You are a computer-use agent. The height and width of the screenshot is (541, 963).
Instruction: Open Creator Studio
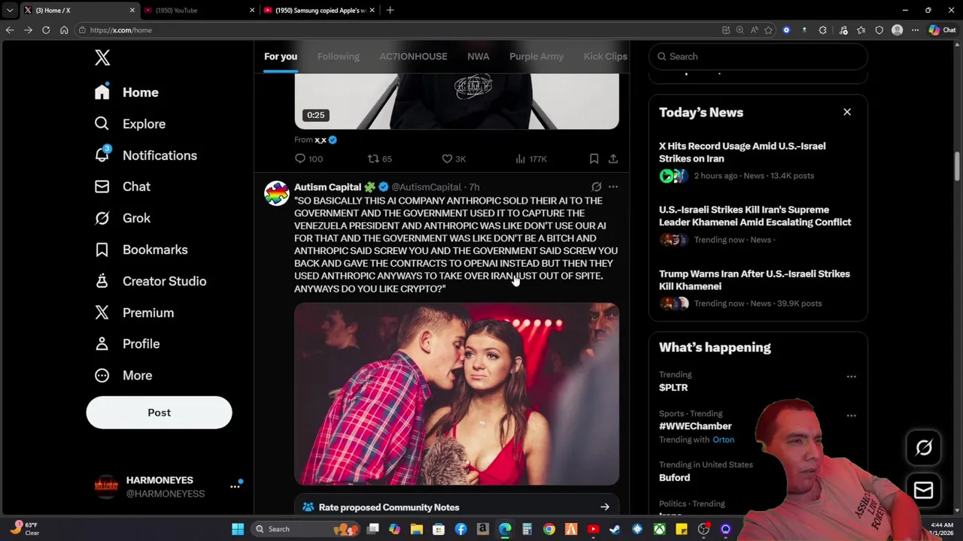coord(150,281)
